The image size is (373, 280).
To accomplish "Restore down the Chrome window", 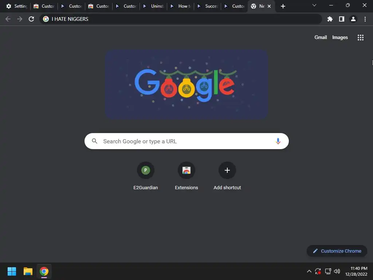I will point(348,5).
